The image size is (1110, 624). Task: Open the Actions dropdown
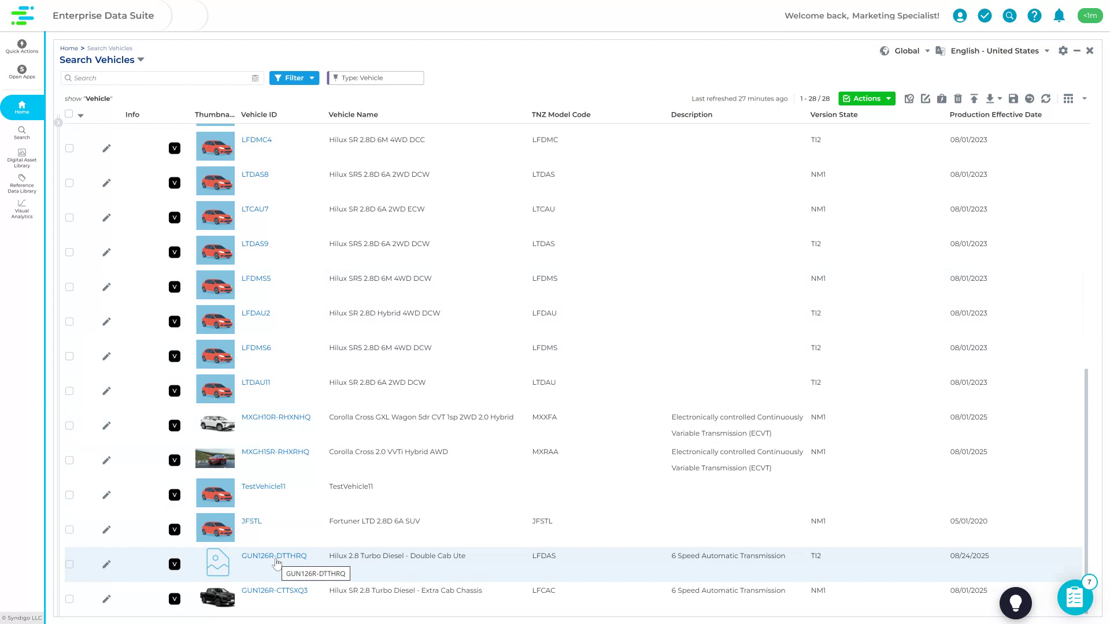(x=867, y=98)
